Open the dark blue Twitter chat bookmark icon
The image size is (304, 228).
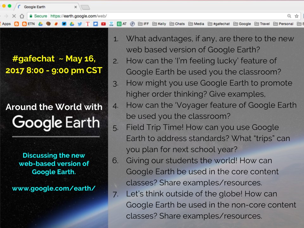(x=64, y=24)
